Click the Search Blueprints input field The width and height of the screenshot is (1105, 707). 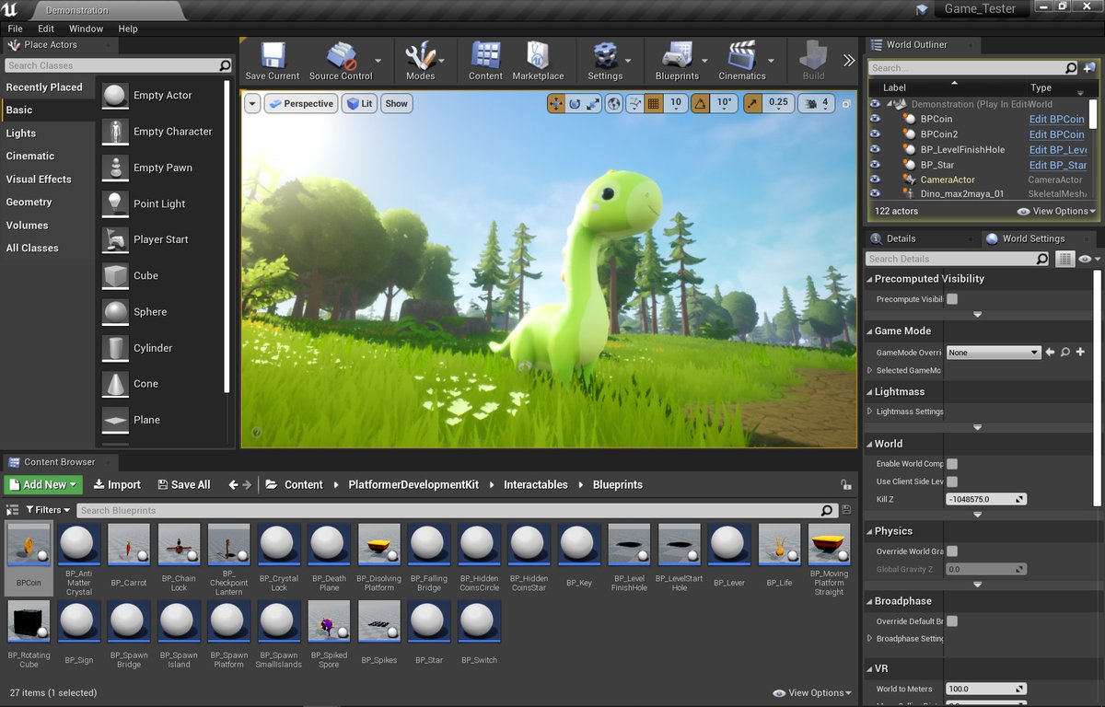[x=457, y=510]
